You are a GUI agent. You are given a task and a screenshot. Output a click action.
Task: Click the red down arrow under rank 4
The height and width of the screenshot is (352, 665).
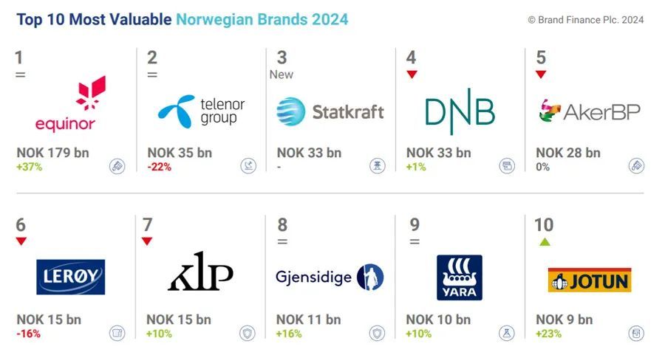coord(412,74)
